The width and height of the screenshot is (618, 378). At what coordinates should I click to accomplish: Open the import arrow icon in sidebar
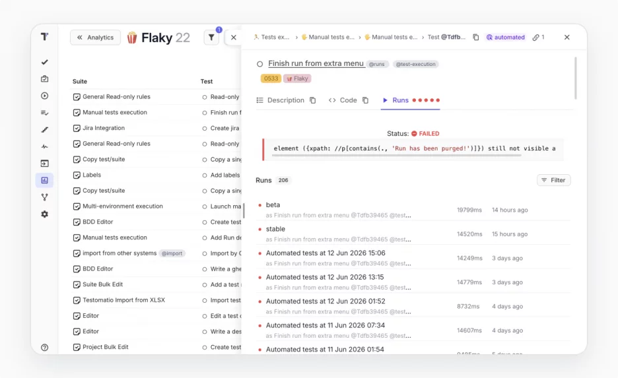[44, 164]
